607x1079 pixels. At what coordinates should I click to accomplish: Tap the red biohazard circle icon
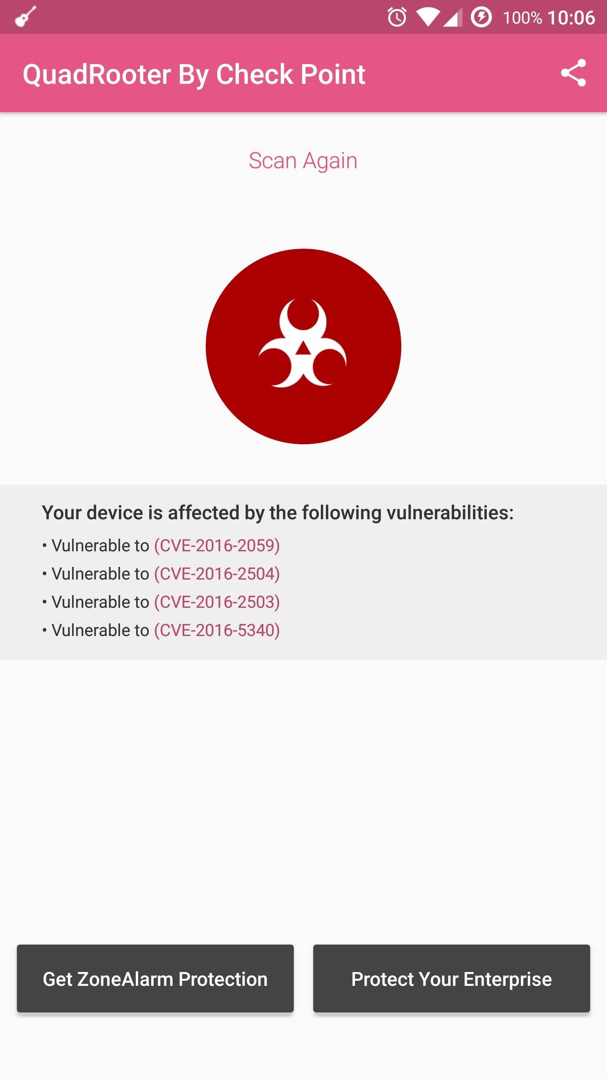pyautogui.click(x=303, y=346)
